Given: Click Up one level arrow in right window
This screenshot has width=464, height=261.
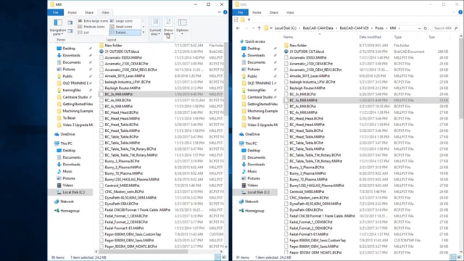Looking at the screenshot, I should click(260, 28).
